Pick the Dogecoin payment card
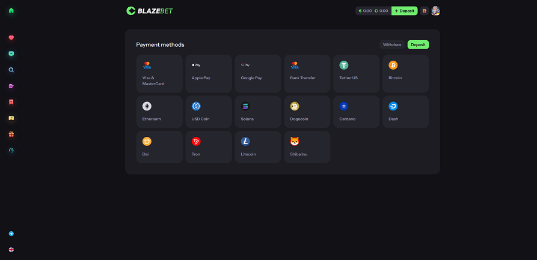The height and width of the screenshot is (260, 537). (x=307, y=112)
